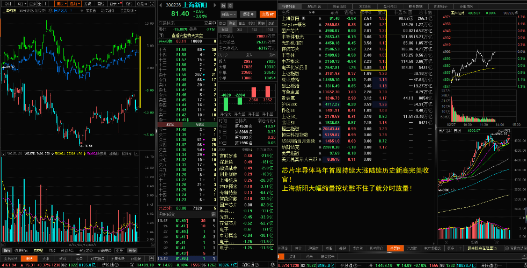Collapse volume panel with v expander
The width and height of the screenshot is (527, 268).
[x=4, y=153]
